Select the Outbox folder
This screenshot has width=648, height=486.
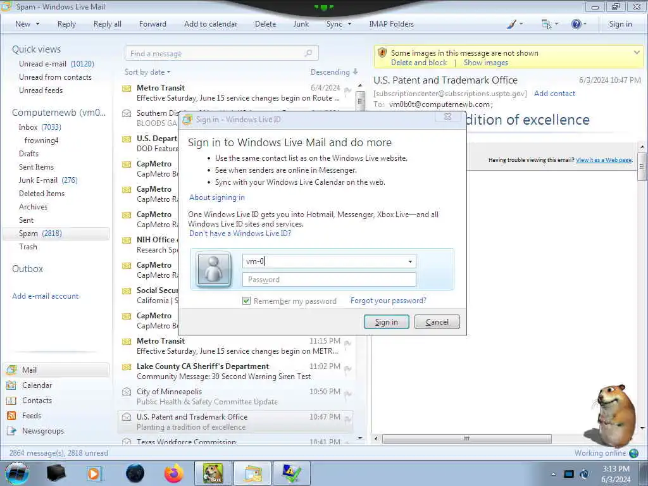click(x=28, y=268)
